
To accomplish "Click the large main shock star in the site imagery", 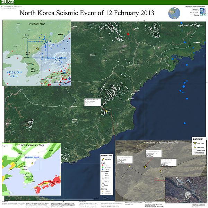I will 145,167.
